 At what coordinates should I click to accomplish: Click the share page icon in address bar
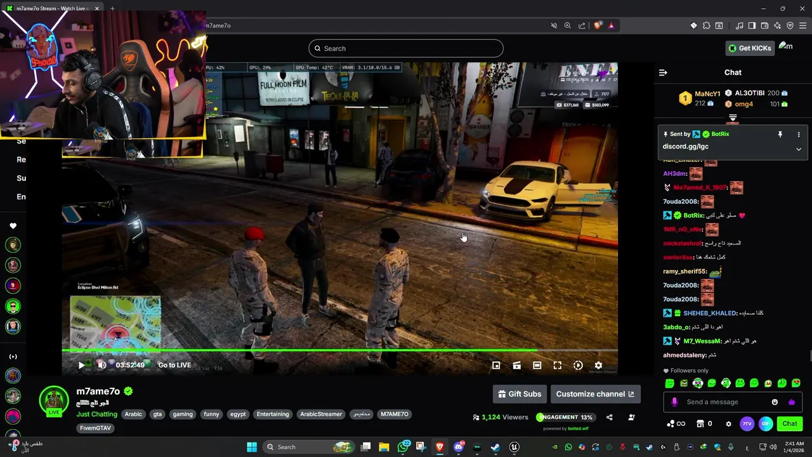(x=582, y=25)
